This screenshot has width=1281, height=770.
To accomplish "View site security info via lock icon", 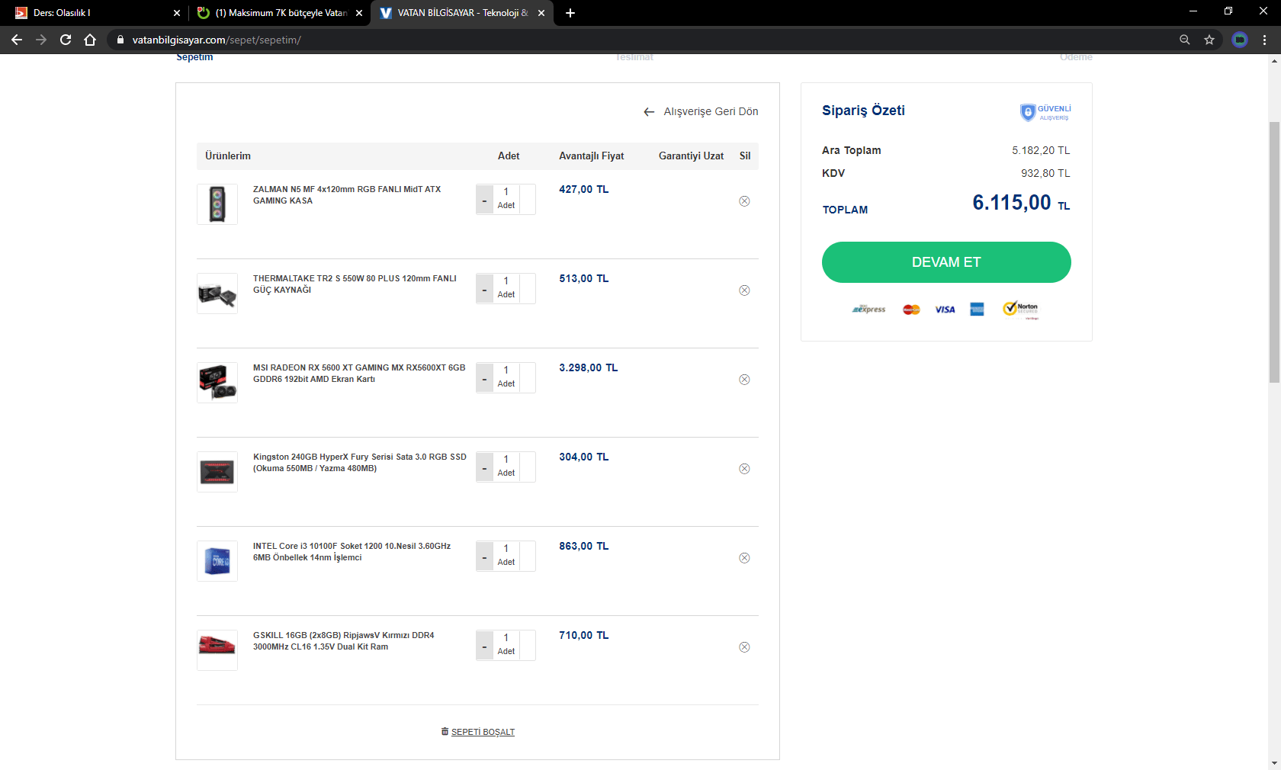I will point(120,40).
